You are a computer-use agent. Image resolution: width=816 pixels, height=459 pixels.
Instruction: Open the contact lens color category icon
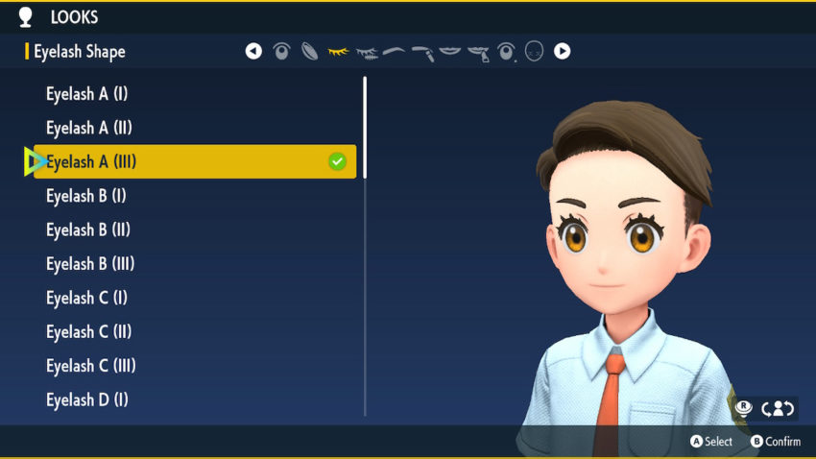coord(310,51)
